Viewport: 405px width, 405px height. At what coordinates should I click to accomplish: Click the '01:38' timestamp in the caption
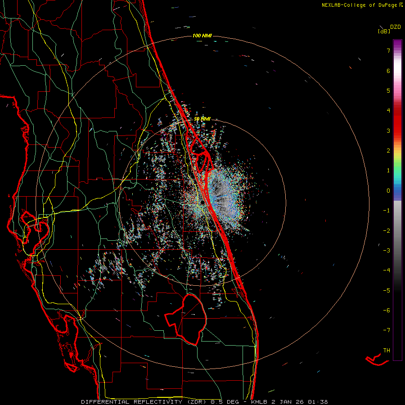[319, 402]
